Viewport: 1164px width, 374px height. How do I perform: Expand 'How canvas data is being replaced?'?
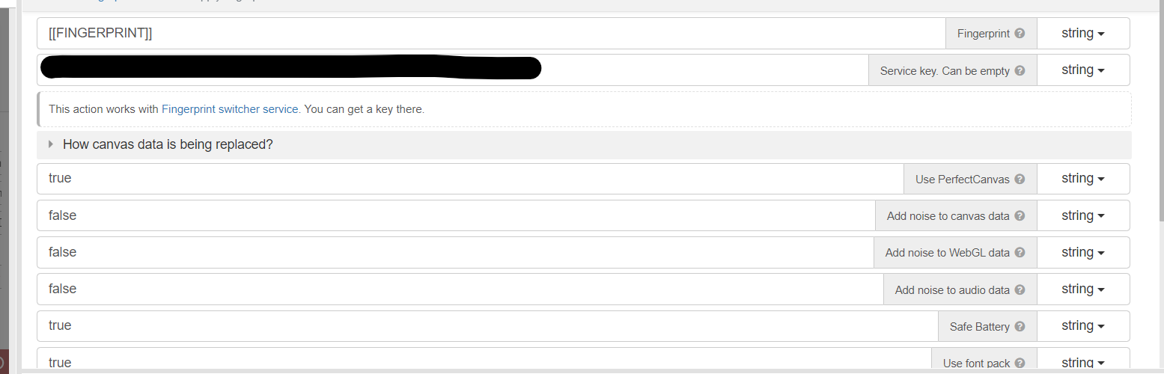[168, 144]
